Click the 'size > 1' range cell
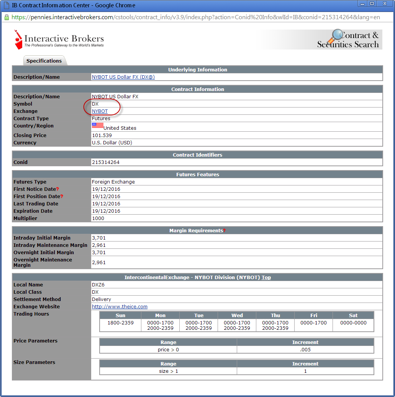This screenshot has width=395, height=397. tap(168, 371)
